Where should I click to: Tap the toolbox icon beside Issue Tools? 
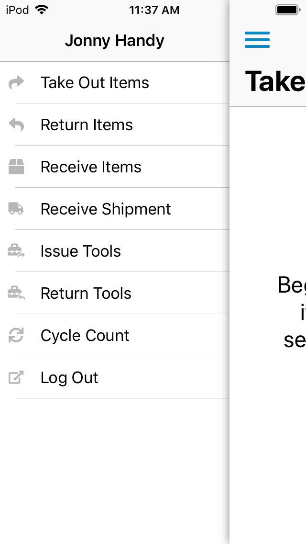coord(16,251)
